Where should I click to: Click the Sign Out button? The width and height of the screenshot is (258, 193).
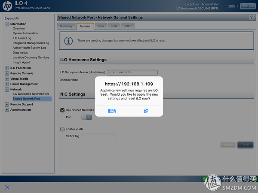click(248, 6)
